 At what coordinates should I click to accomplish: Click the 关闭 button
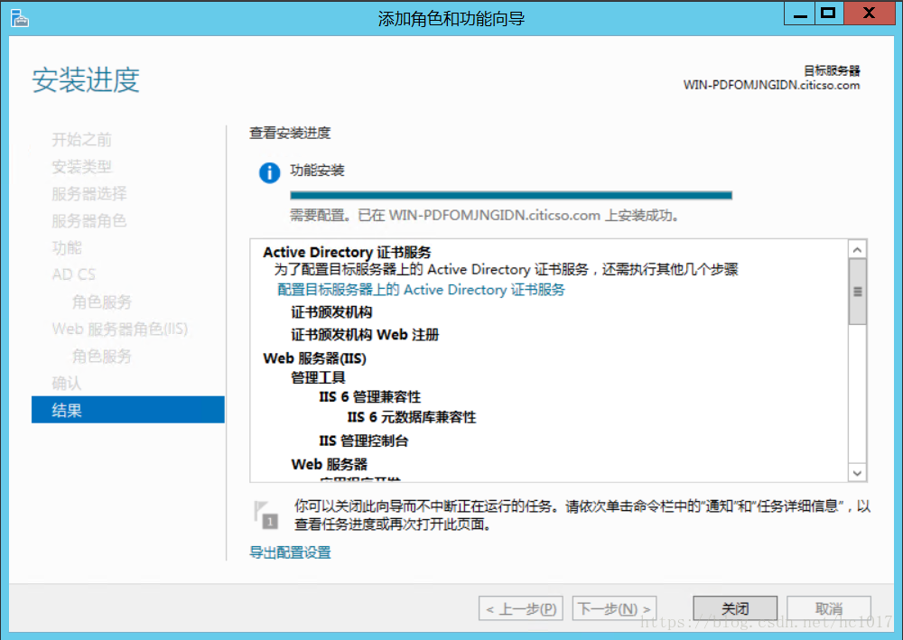click(735, 608)
